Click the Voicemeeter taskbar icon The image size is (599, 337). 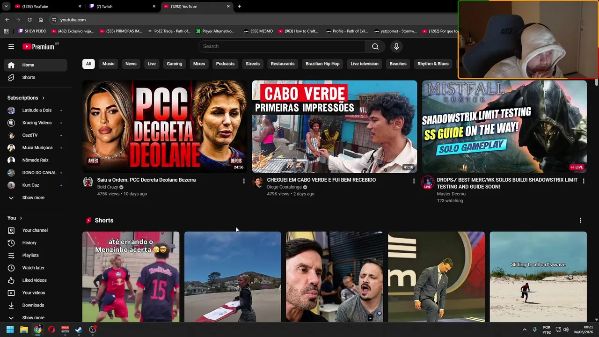click(x=65, y=330)
